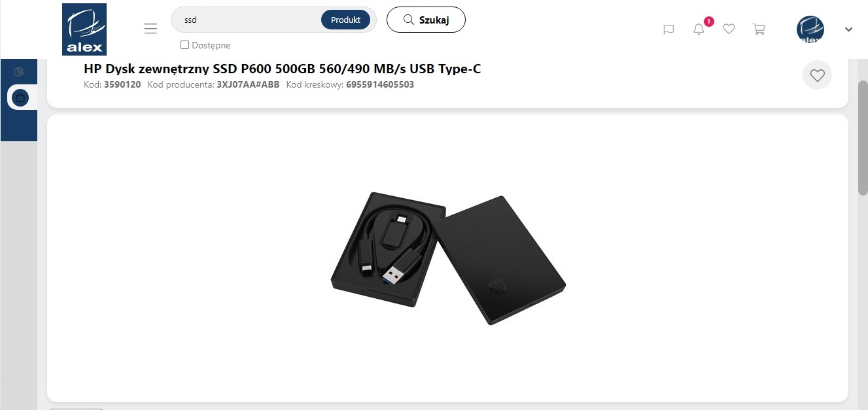Click the alex logo to go home
The height and width of the screenshot is (410, 868).
[x=84, y=29]
